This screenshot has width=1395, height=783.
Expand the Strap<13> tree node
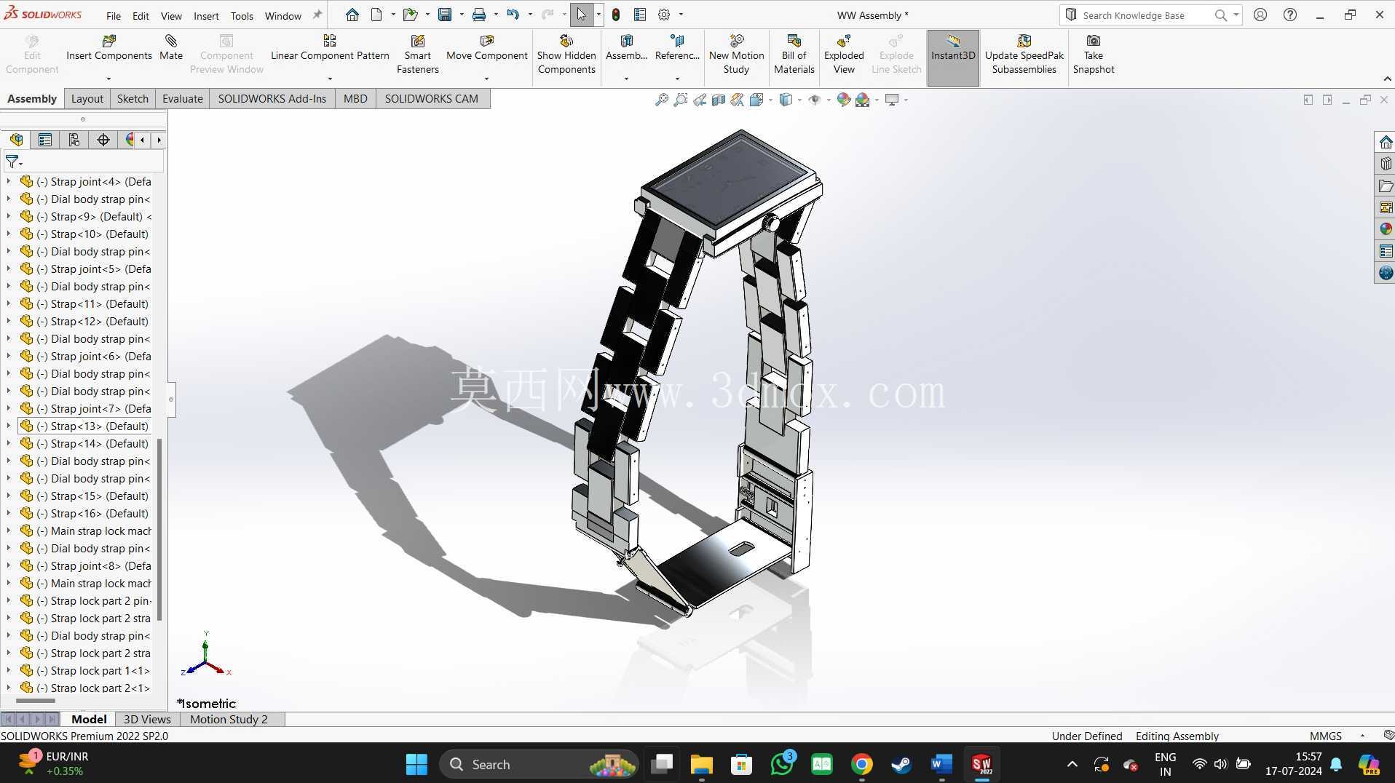(x=9, y=426)
